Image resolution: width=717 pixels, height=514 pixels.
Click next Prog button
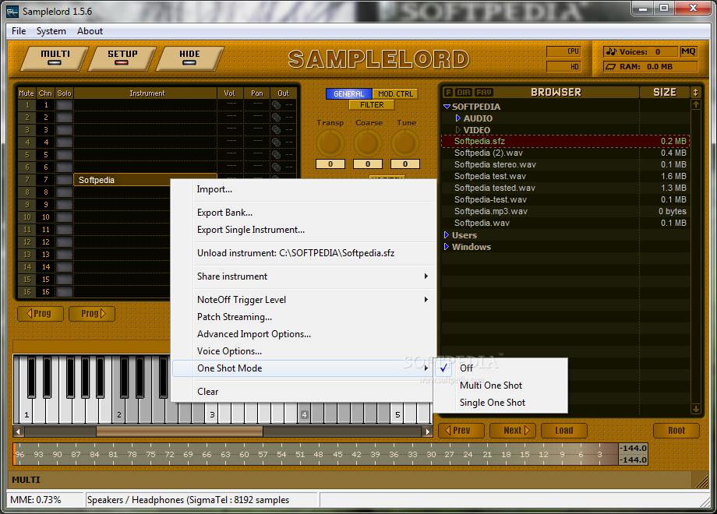click(92, 313)
